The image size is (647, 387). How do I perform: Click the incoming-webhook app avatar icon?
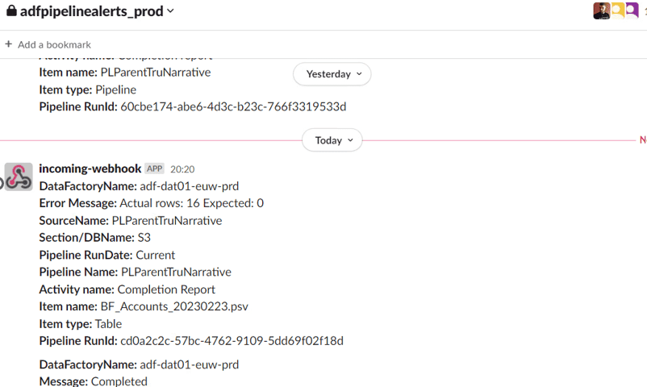pyautogui.click(x=19, y=177)
